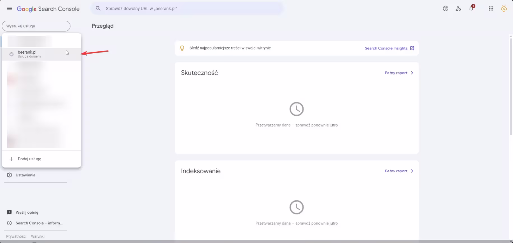Open the hamburger main menu
The height and width of the screenshot is (243, 513).
(9, 9)
